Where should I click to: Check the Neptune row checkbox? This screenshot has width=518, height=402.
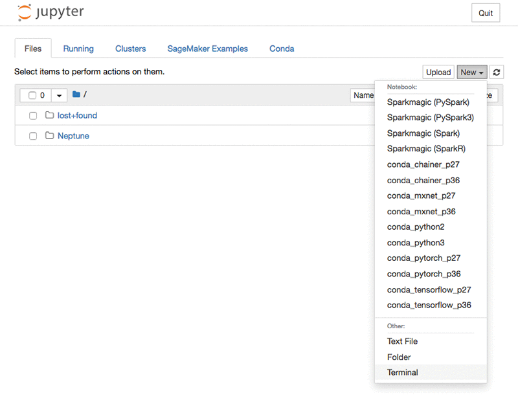pos(33,136)
